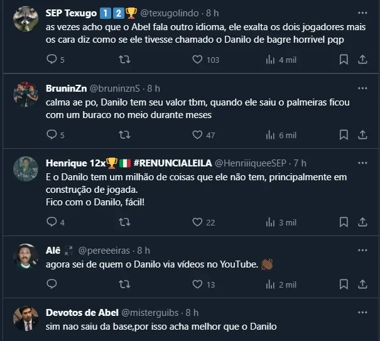Share Alê's tweet
Image resolution: width=380 pixels, height=341 pixels.
click(x=362, y=284)
